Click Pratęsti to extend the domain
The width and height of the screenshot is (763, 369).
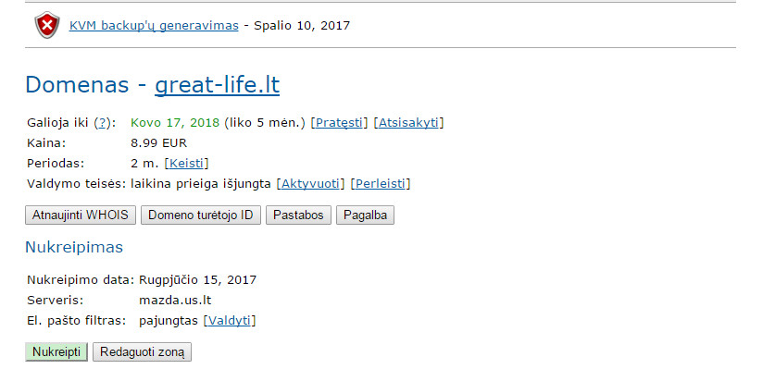339,122
